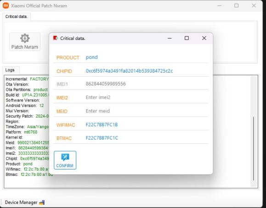This screenshot has height=208, width=266.
Task: Click the Product: pond log line
Action: (19, 164)
